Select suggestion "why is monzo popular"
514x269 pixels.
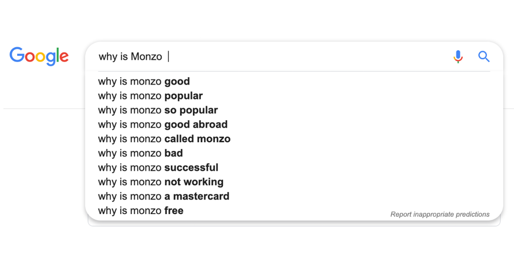pyautogui.click(x=150, y=96)
